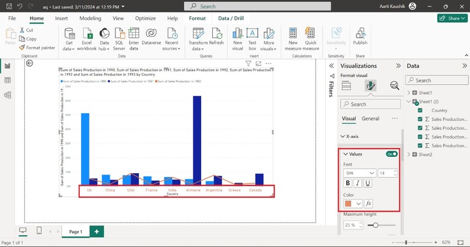Uncheck first Sales Production field checkbox
The width and height of the screenshot is (470, 247).
coord(420,119)
